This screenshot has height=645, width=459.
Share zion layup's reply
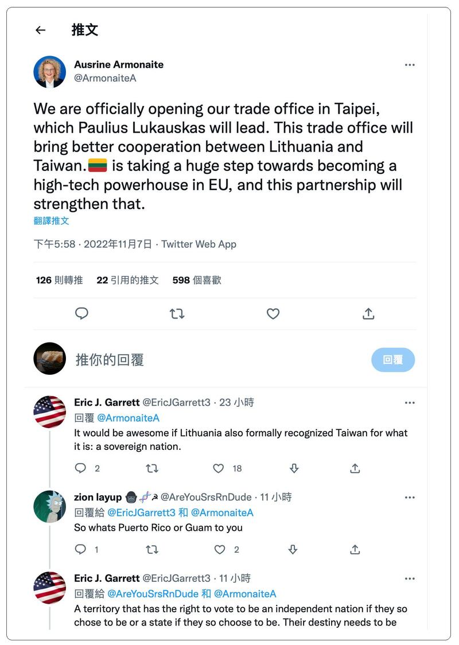click(x=355, y=550)
